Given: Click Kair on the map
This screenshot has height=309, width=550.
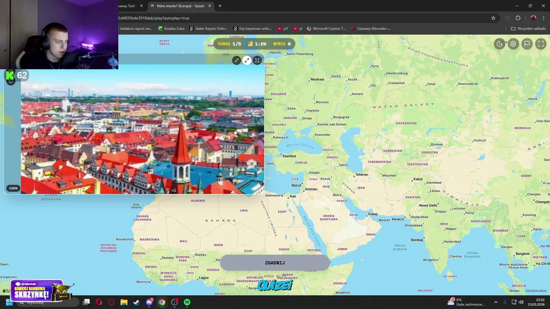Looking at the screenshot, I should (293, 196).
